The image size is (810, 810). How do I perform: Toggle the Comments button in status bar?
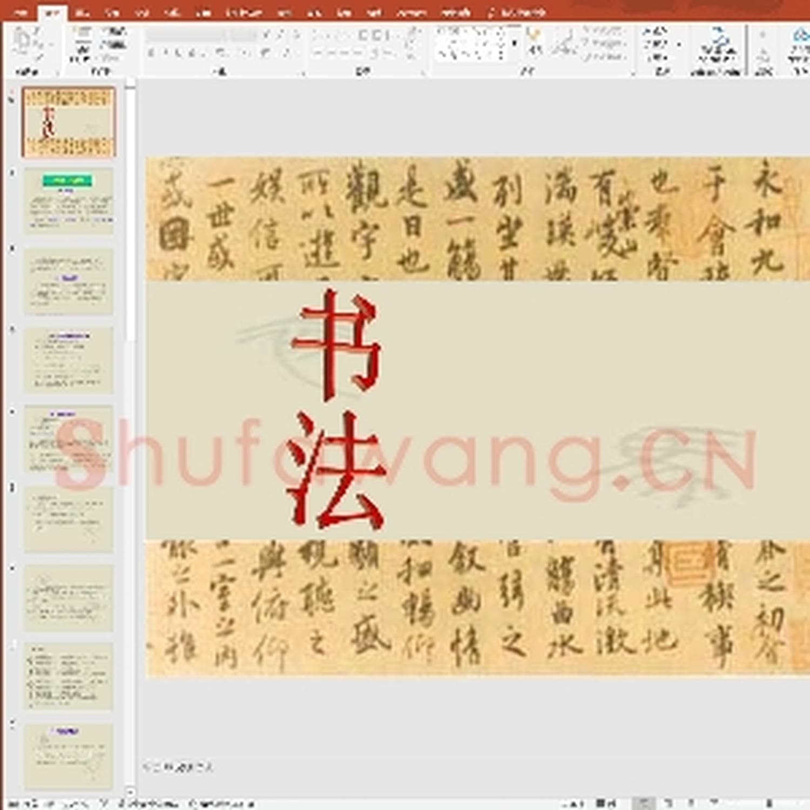(607, 804)
